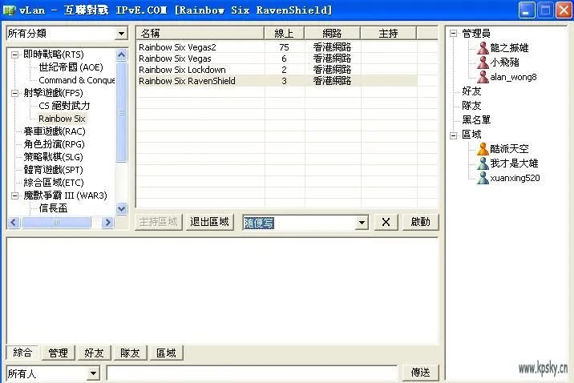The height and width of the screenshot is (383, 574).
Task: Select 信長盃 under WAR3
Action: tap(53, 208)
